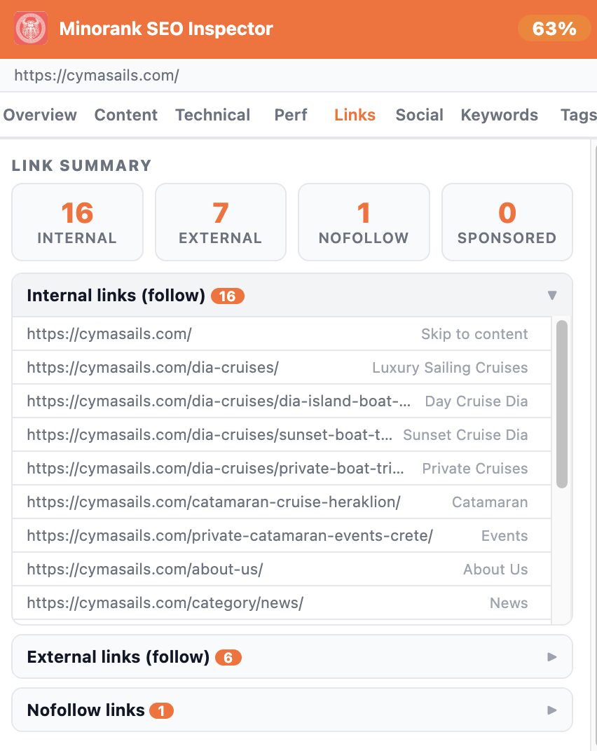The width and height of the screenshot is (597, 751).
Task: Click the 'Private Cruises' anchor text
Action: point(475,468)
